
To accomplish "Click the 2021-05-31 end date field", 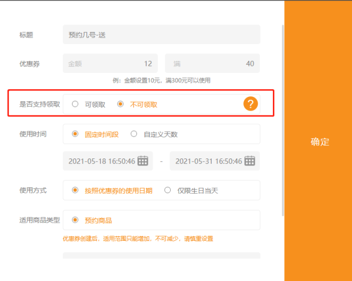I will pos(208,161).
